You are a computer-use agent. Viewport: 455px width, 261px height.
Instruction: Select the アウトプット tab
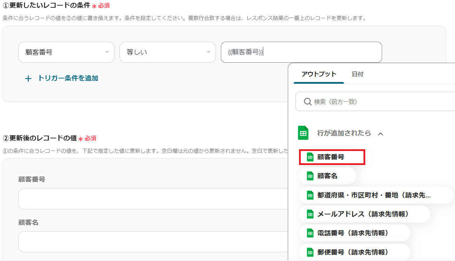tap(319, 74)
